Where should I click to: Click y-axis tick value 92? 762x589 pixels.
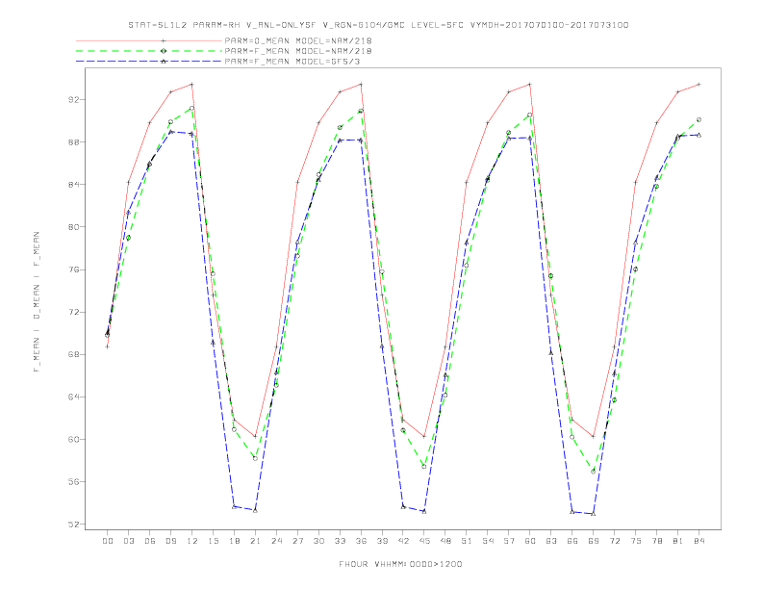coord(76,100)
